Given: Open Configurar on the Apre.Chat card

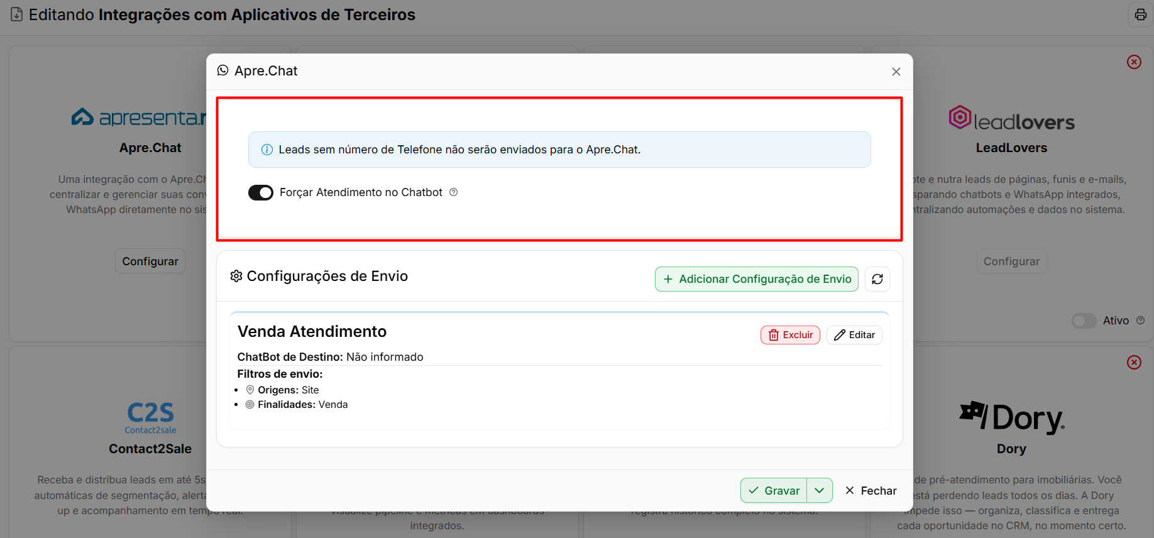Looking at the screenshot, I should click(x=150, y=261).
